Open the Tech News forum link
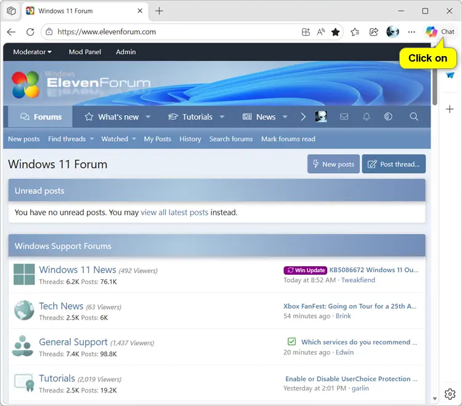 click(61, 306)
